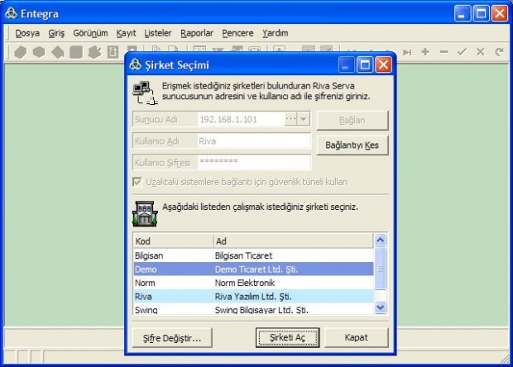Viewport: 513px width, 367px height.
Task: Click the Bağlantıyı Kes button
Action: pos(352,145)
